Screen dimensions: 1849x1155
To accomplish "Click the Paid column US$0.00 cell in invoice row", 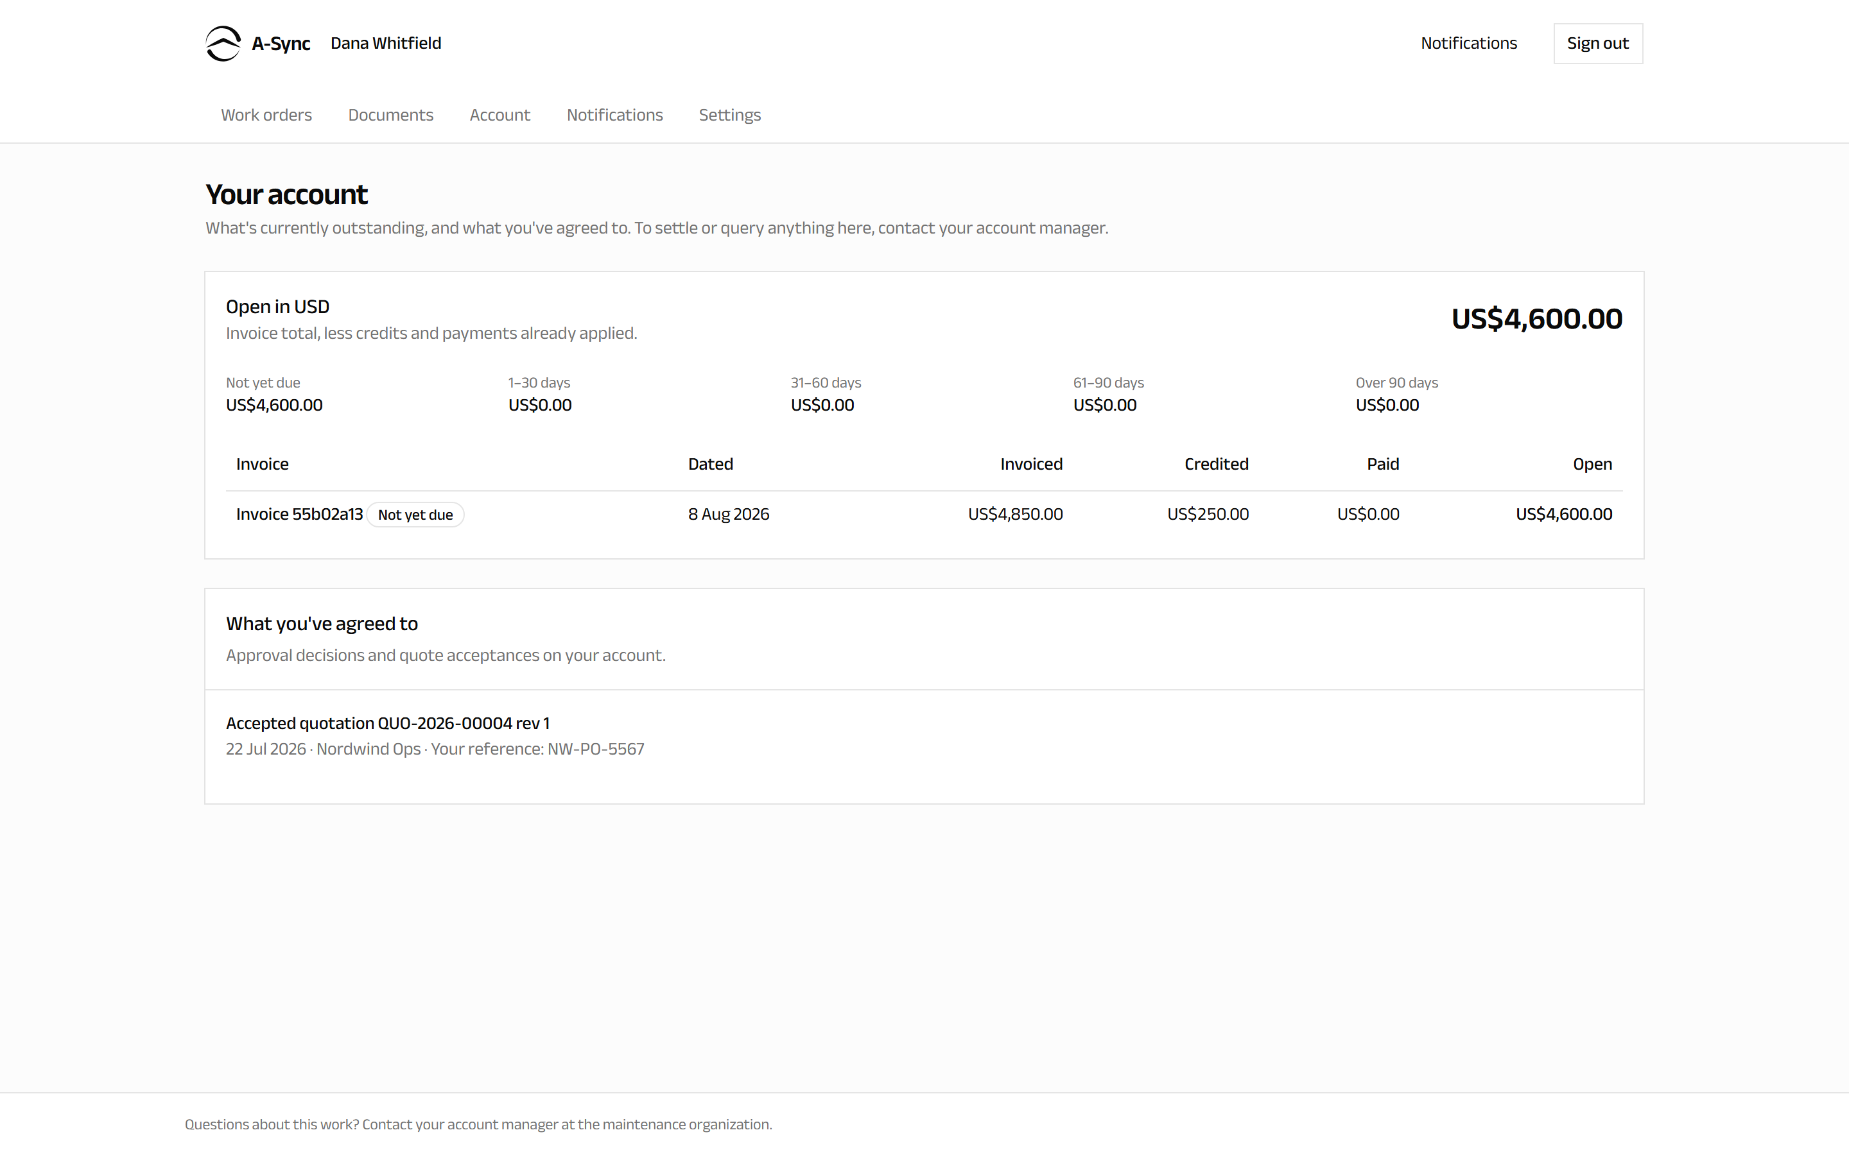I will 1367,514.
